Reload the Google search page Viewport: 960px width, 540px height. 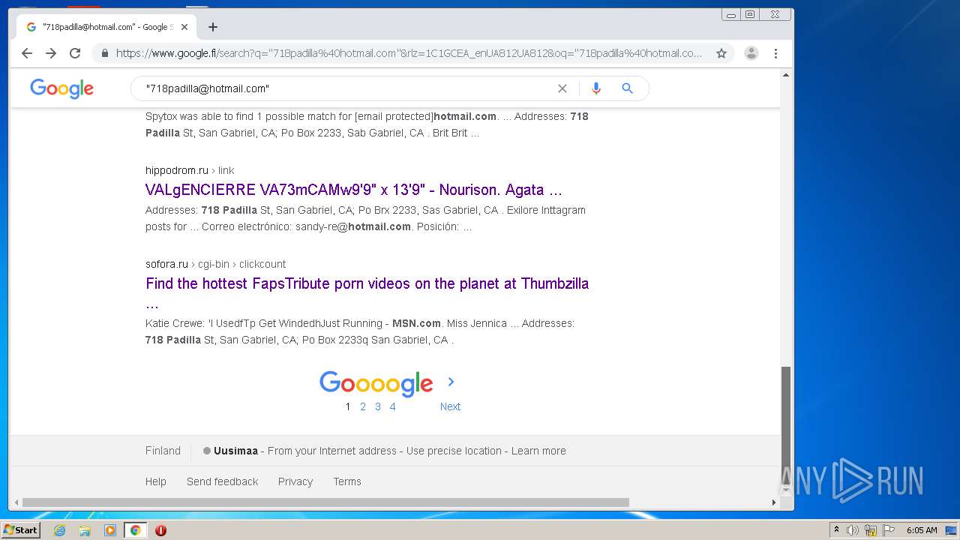pos(75,53)
